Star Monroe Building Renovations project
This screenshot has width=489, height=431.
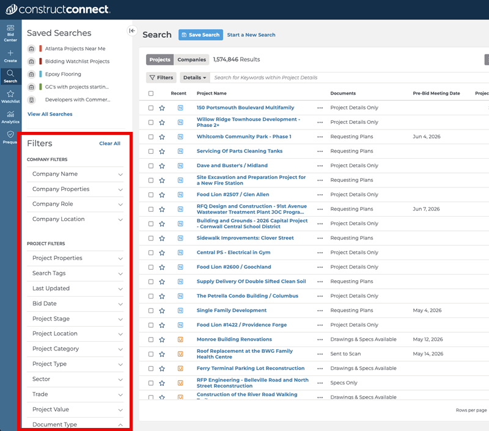tap(162, 340)
